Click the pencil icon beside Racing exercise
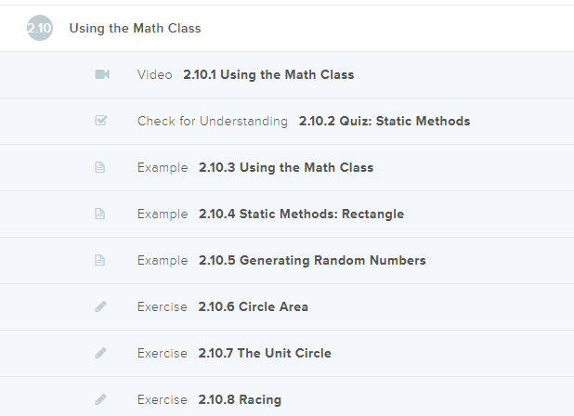The image size is (574, 416). tap(101, 399)
